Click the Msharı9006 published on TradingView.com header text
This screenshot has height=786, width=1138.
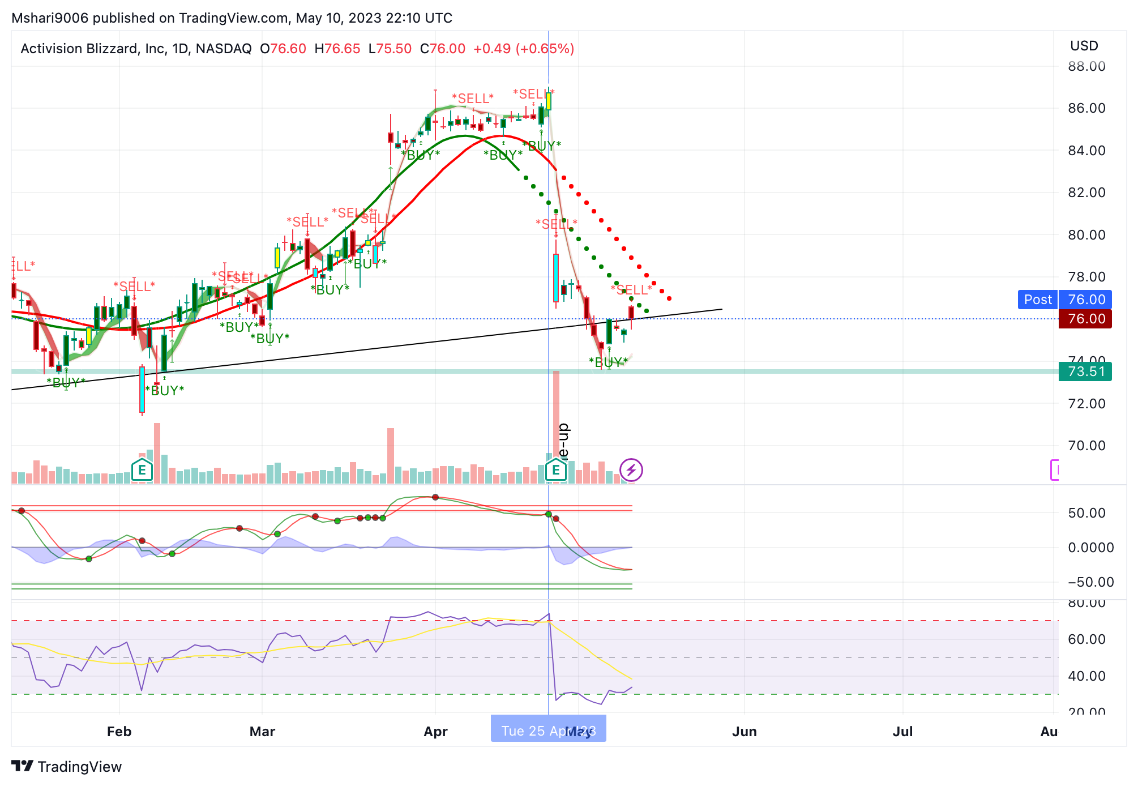(x=232, y=18)
